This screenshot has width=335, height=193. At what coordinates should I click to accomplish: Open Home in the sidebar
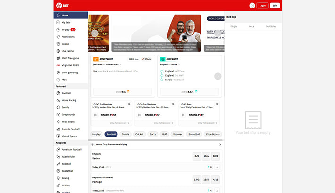pos(71,15)
